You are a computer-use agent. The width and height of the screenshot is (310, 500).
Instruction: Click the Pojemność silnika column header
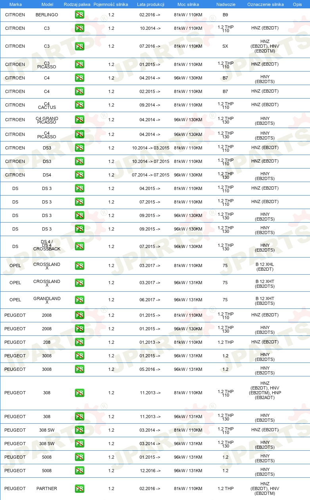111,4
